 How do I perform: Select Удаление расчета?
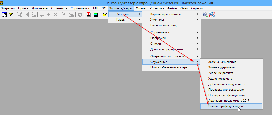click(231, 73)
